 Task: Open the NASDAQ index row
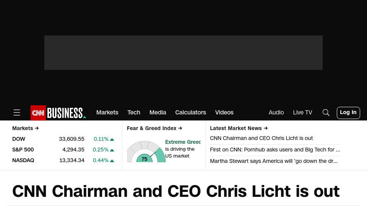point(63,161)
